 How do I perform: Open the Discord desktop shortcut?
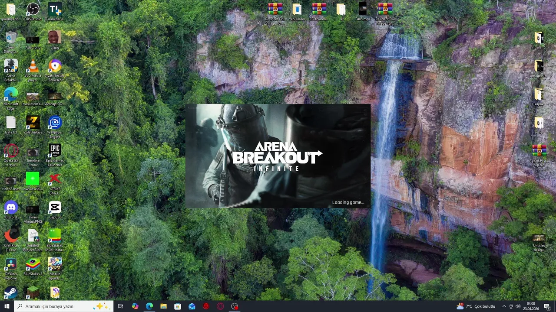tap(11, 210)
